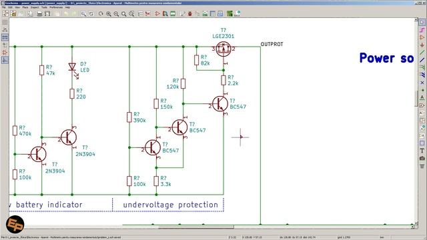Select the Place global label tool
The width and height of the screenshot is (427, 240).
coord(422,105)
